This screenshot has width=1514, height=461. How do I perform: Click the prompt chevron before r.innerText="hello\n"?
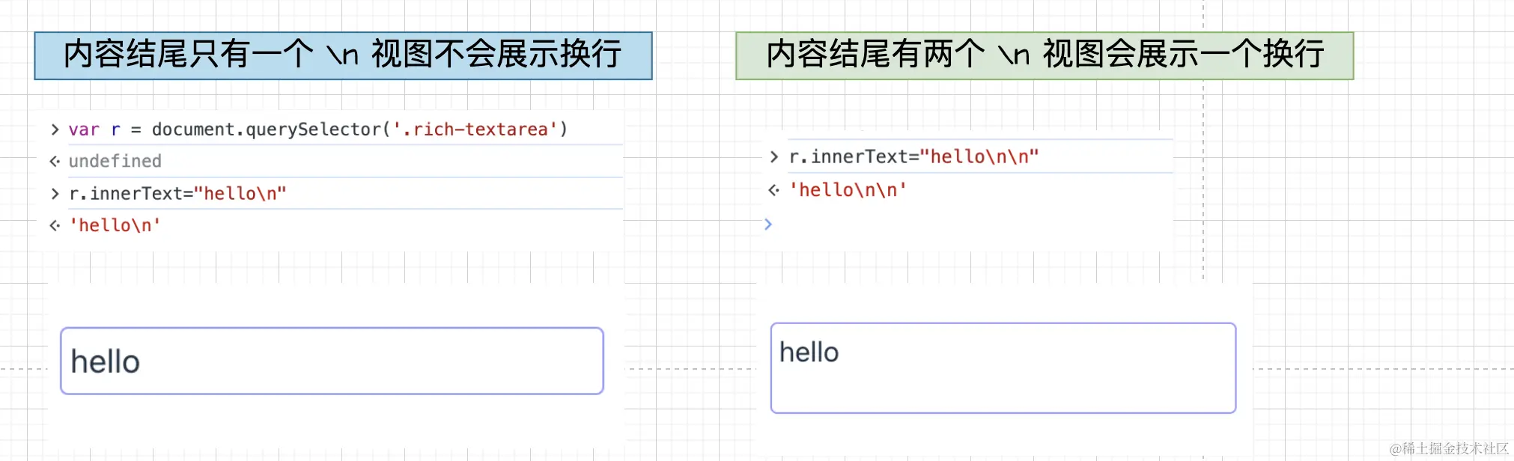click(54, 193)
